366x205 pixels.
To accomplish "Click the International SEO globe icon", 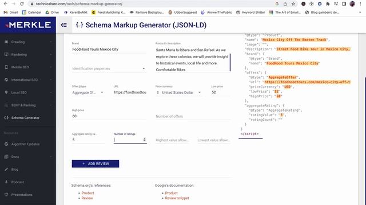I will click(x=6, y=80).
